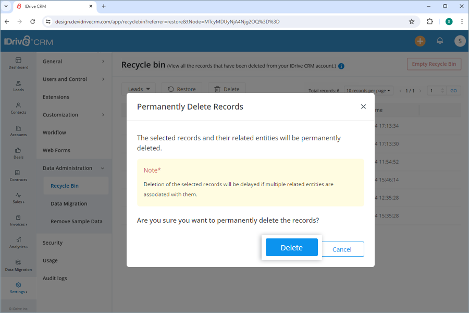Screen dimensions: 469x313
Task: Open the Analytics section
Action: coord(18,243)
